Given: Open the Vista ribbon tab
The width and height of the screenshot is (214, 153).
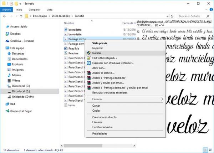Looking at the screenshot, I should point(50,10).
